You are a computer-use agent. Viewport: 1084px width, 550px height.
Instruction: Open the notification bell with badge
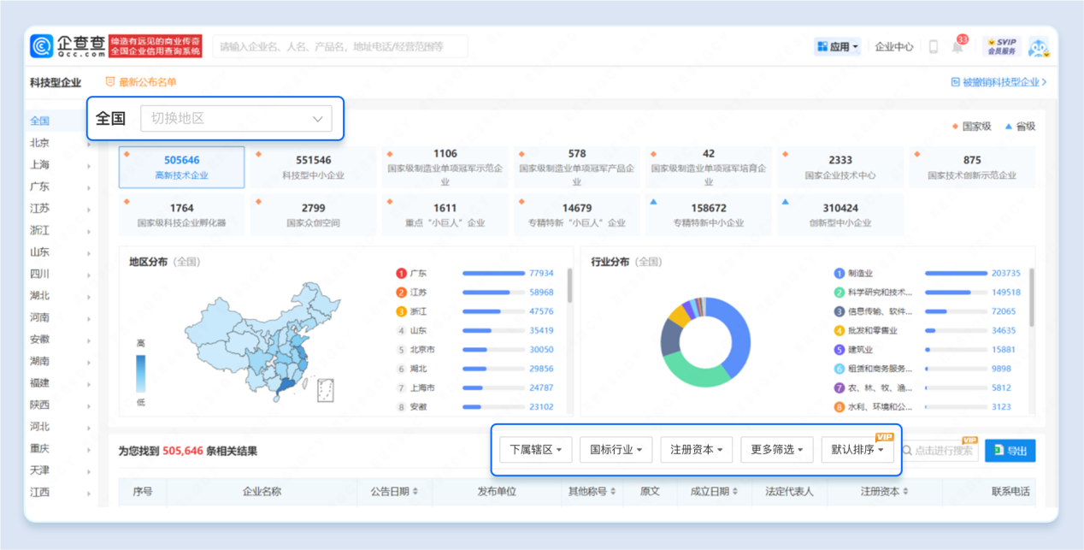[957, 47]
